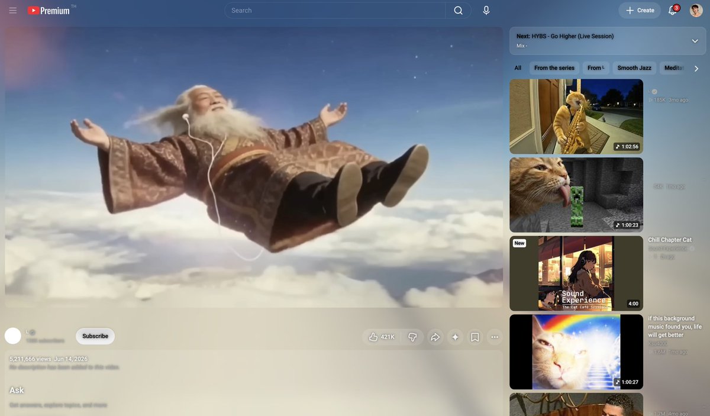Image resolution: width=710 pixels, height=416 pixels.
Task: Subscribe to the channel
Action: [x=95, y=336]
